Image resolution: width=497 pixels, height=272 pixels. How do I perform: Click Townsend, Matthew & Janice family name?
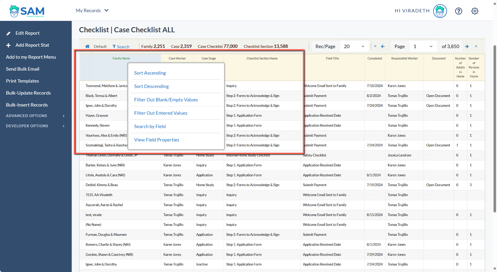click(106, 86)
